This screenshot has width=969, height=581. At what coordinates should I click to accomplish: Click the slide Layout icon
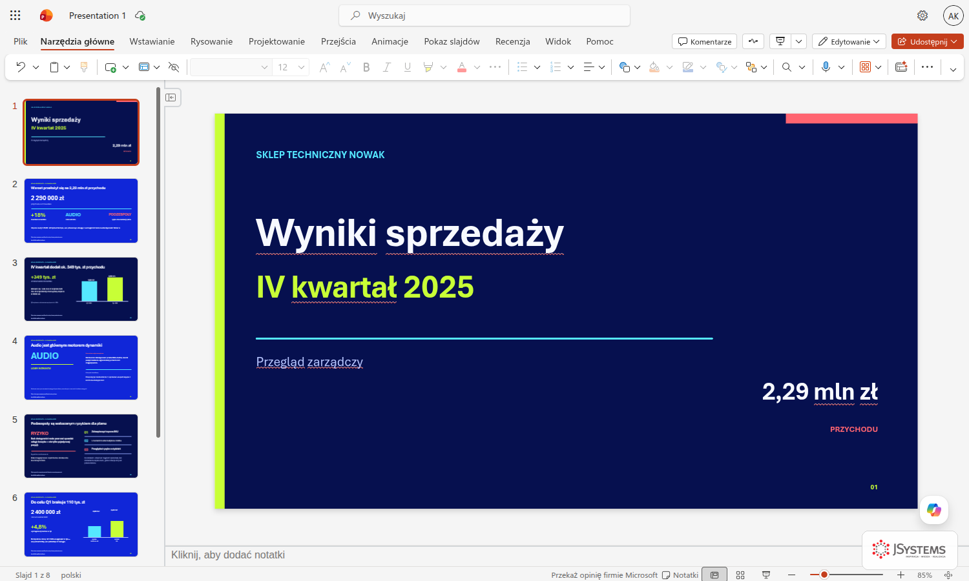(x=144, y=67)
